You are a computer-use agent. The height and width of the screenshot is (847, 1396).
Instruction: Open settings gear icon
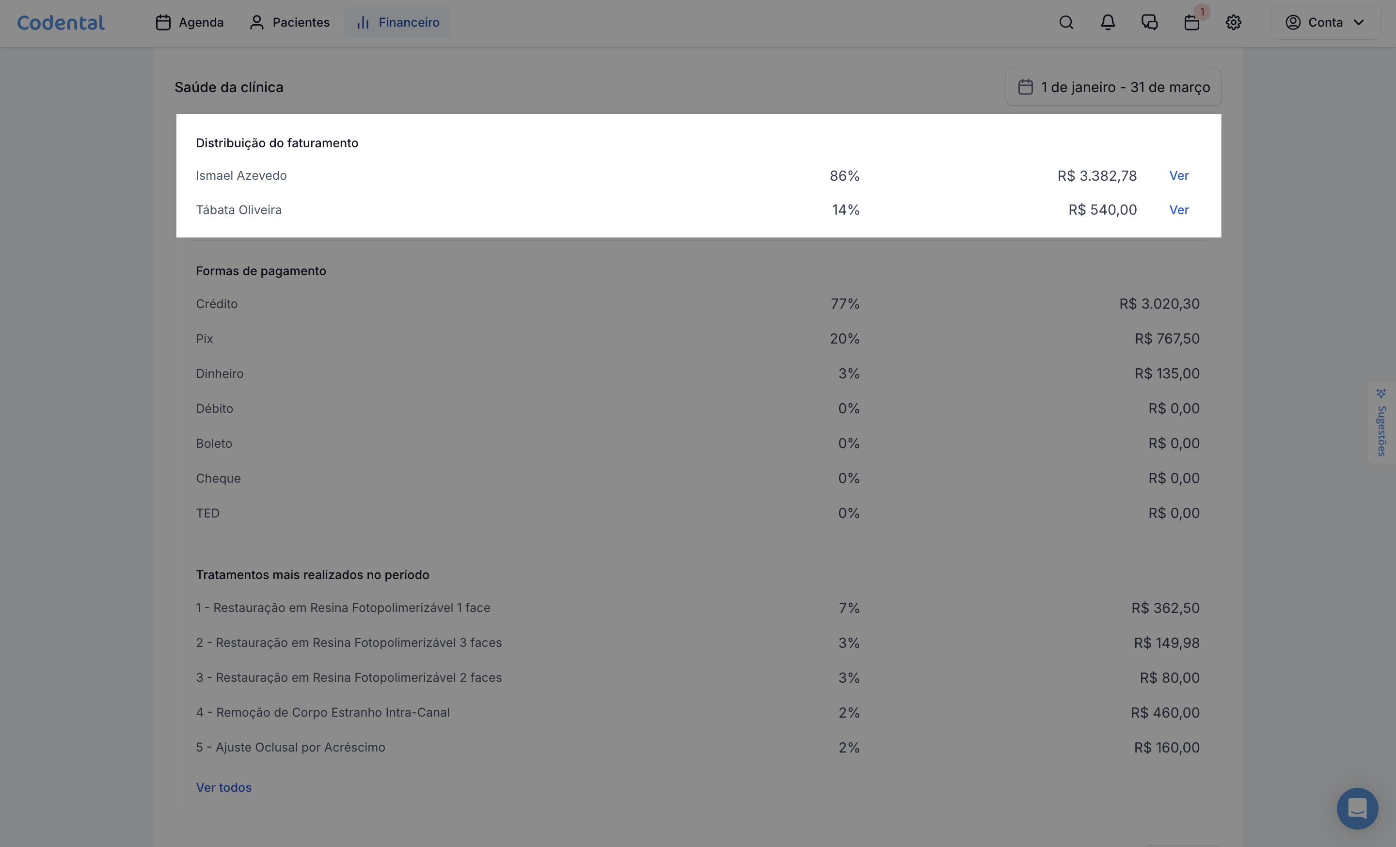(x=1234, y=22)
